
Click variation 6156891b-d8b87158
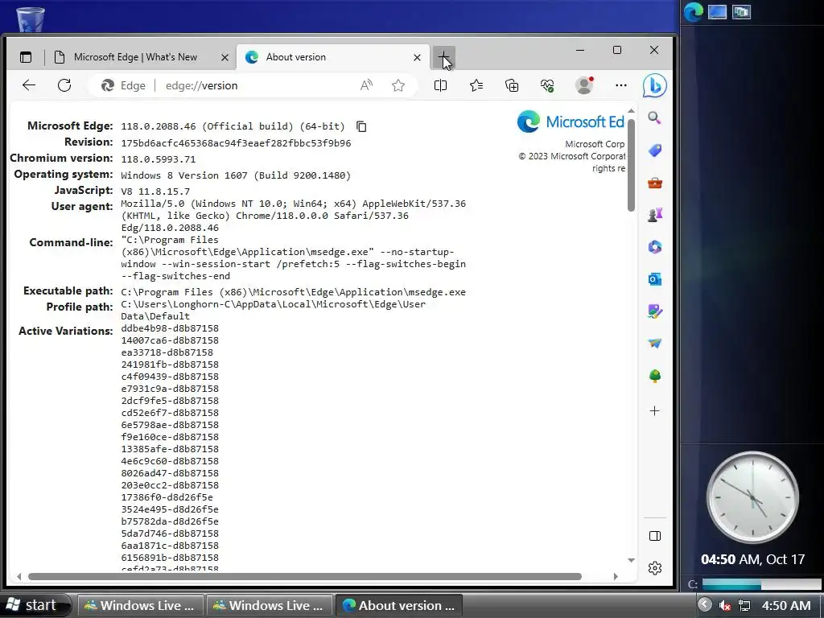[x=170, y=558]
